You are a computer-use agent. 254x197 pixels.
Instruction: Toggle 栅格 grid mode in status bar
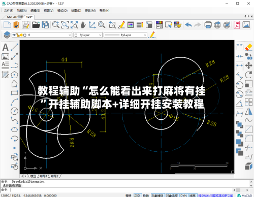click(x=129, y=195)
